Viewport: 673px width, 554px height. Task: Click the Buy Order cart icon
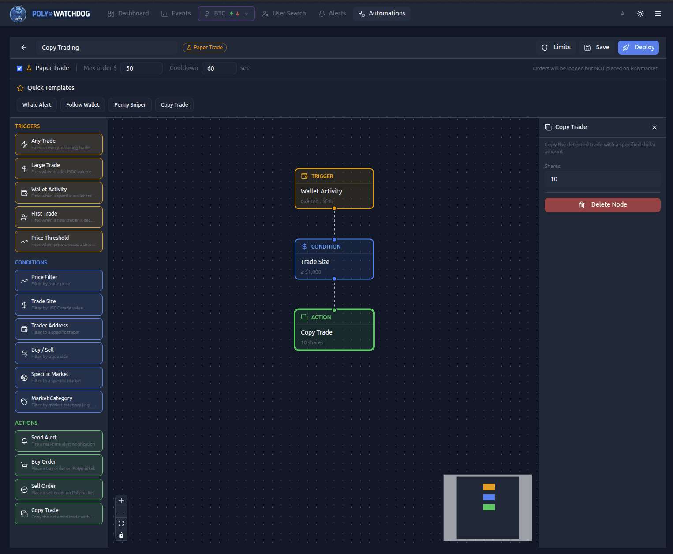click(24, 465)
